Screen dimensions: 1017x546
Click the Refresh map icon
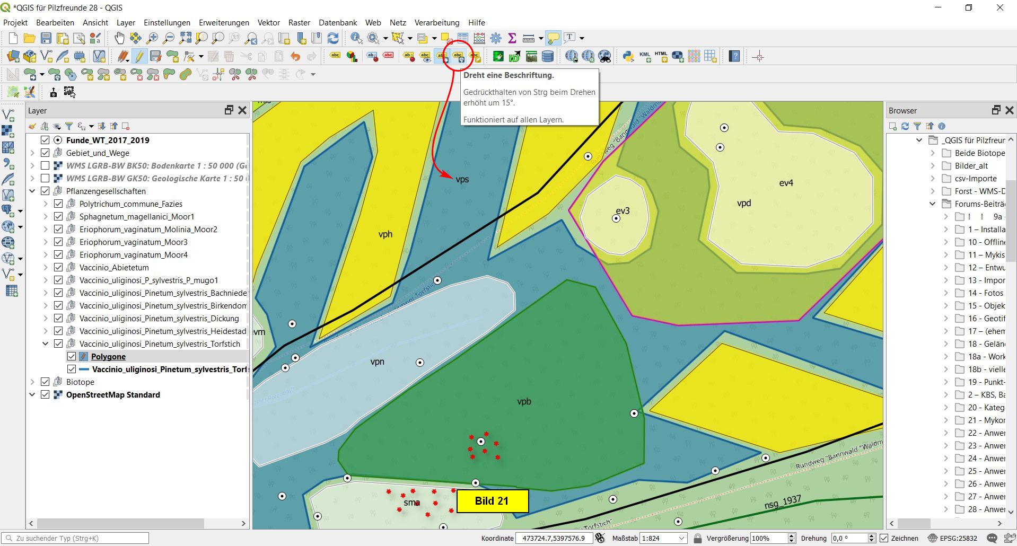[x=333, y=38]
